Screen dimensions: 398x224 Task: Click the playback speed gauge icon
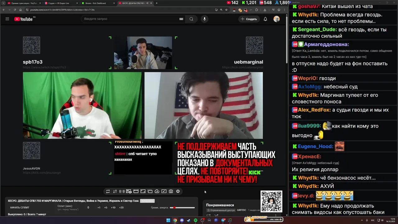(157, 191)
